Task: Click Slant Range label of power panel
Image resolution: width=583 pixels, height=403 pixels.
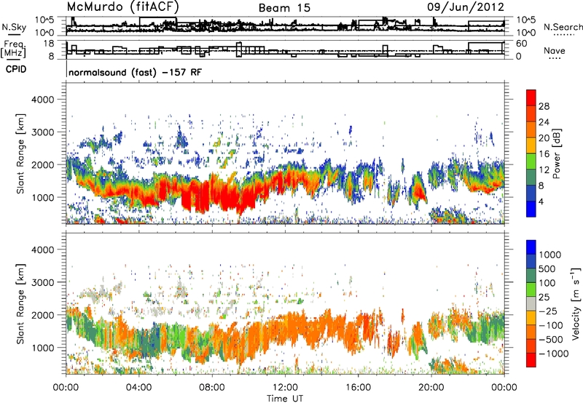Action: 20,153
